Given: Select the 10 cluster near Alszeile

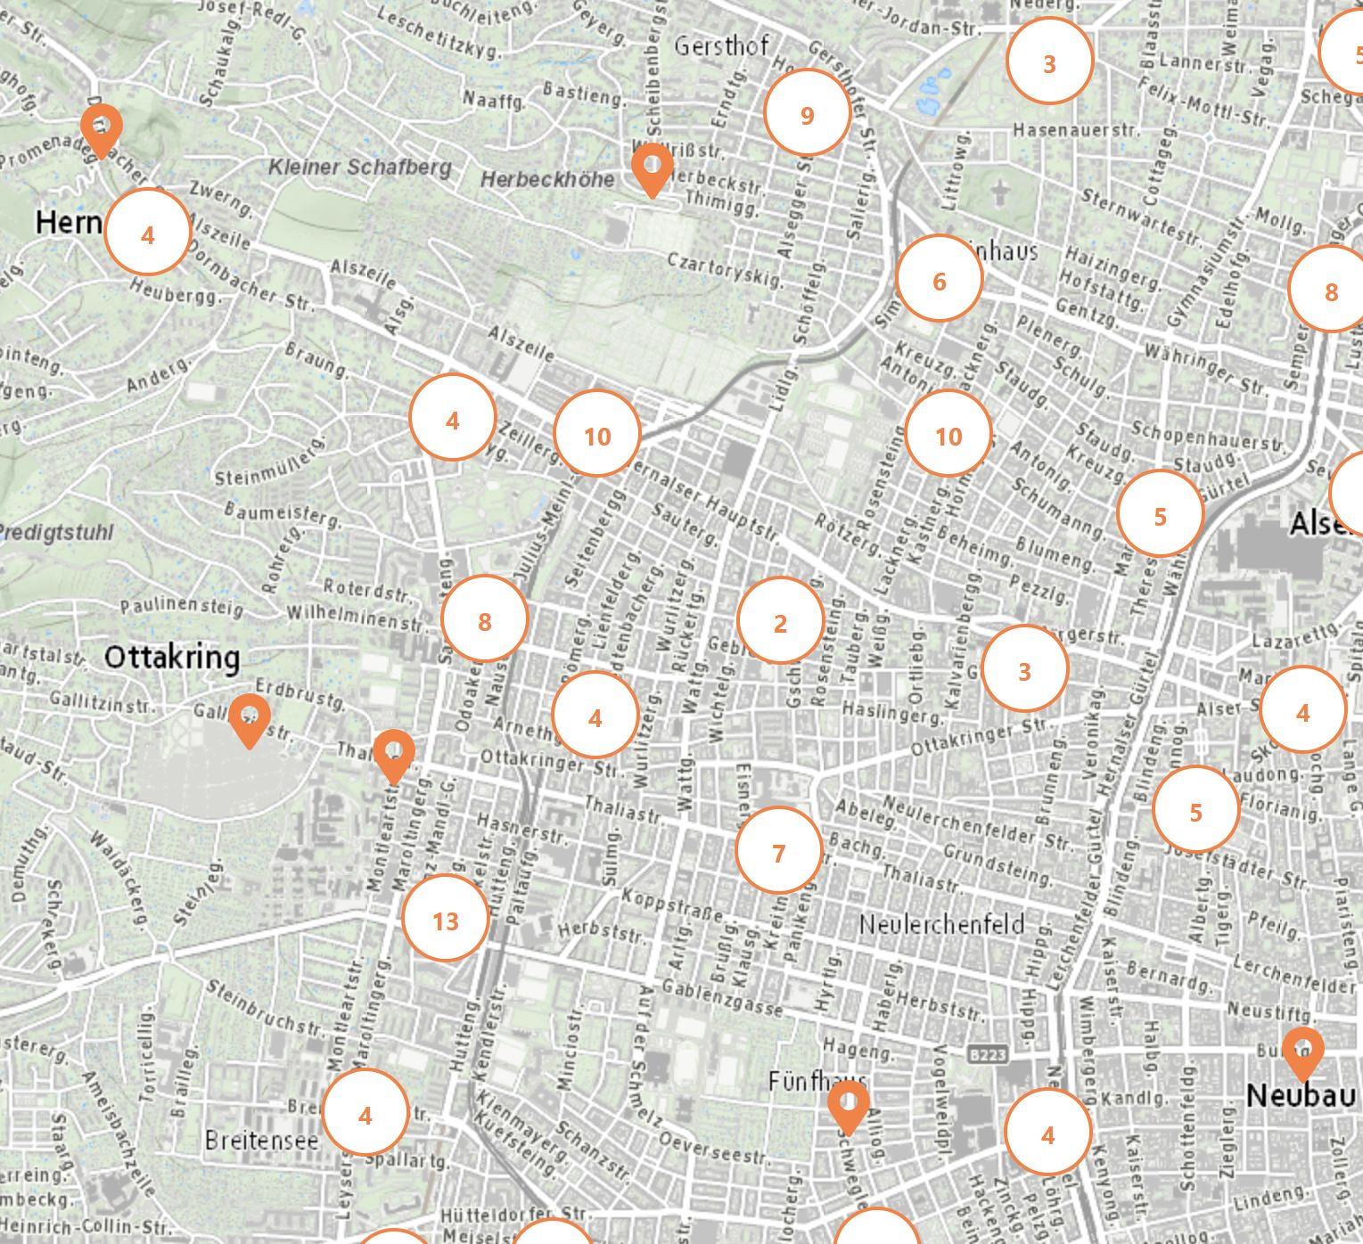Looking at the screenshot, I should pos(598,436).
